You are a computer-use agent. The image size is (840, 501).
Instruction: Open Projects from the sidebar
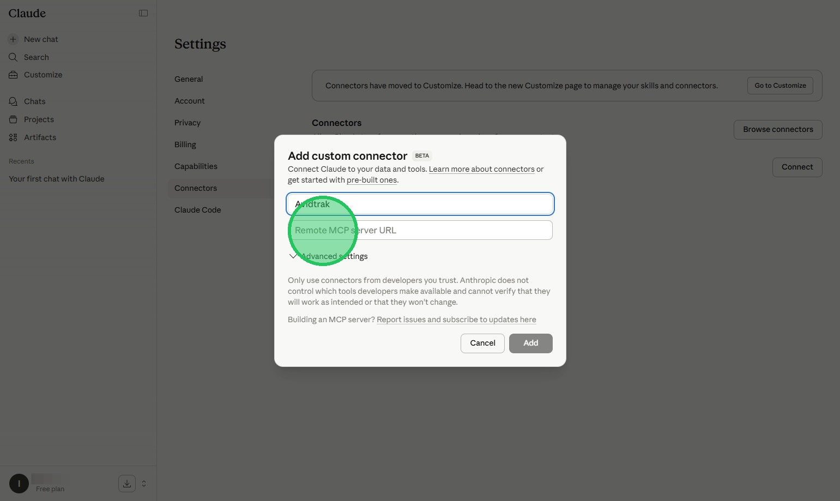pos(39,119)
